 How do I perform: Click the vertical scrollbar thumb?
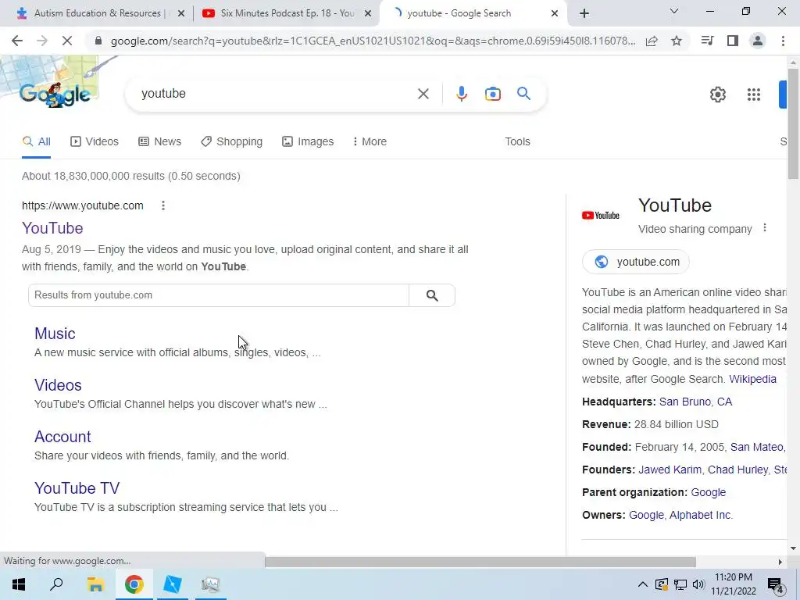(793, 123)
